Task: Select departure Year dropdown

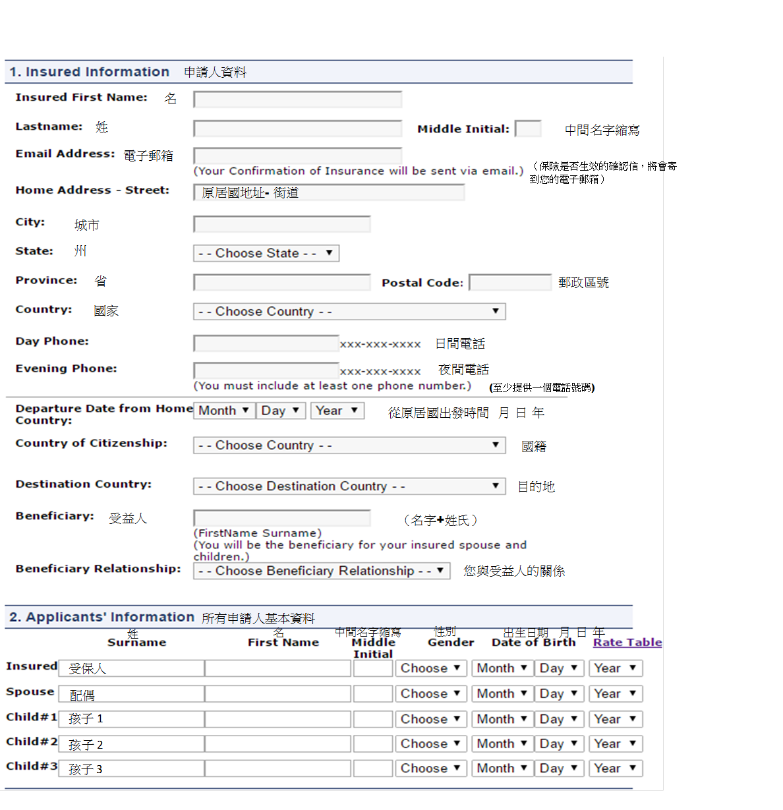Action: [337, 411]
